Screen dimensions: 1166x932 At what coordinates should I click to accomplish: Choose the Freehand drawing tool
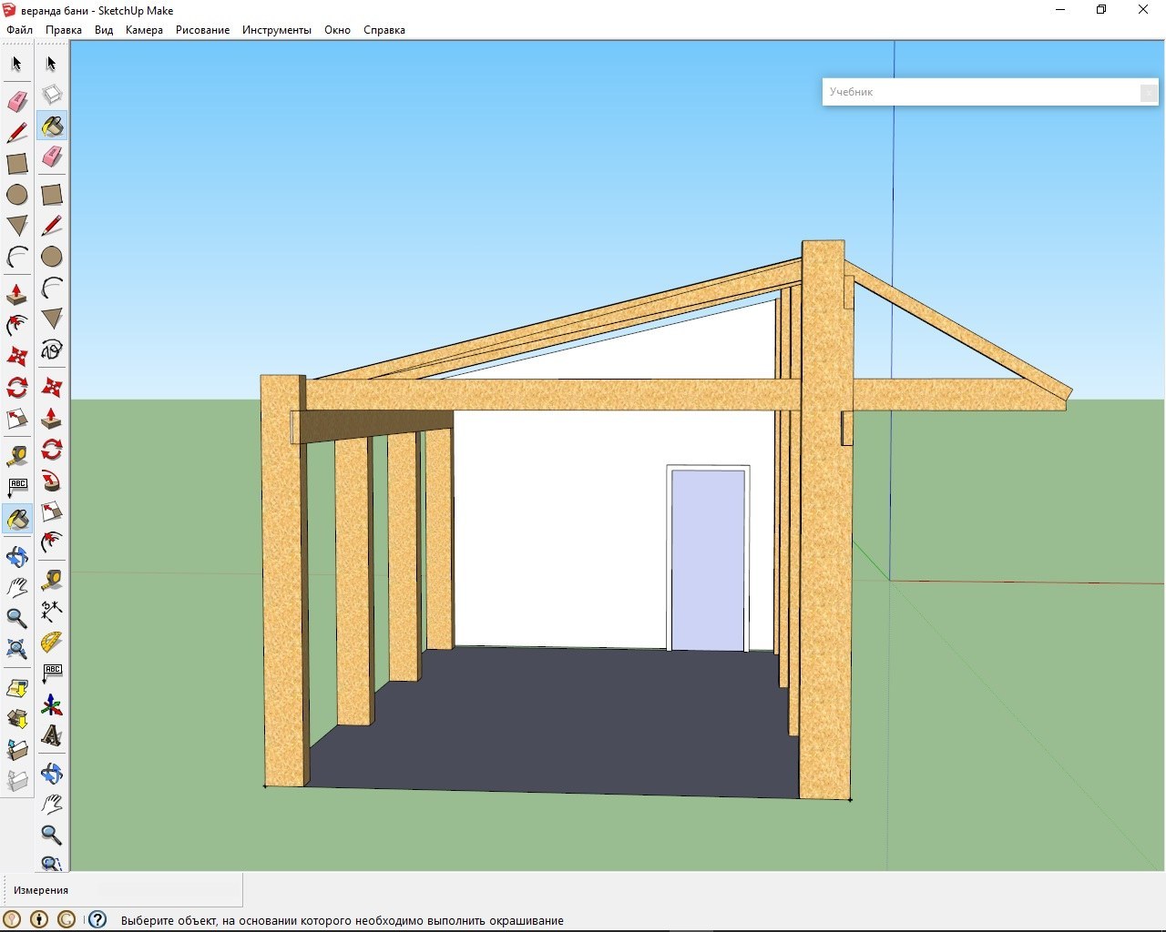pyautogui.click(x=52, y=350)
